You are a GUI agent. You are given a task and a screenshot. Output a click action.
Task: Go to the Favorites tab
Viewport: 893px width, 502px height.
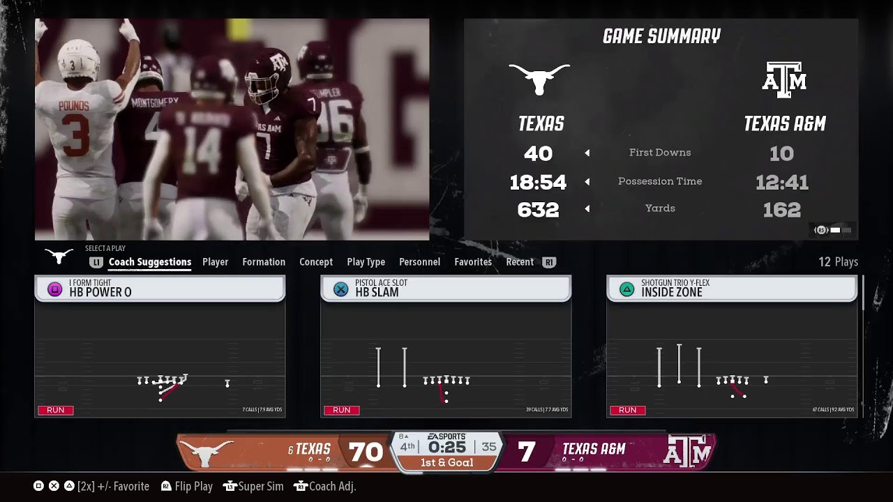pyautogui.click(x=473, y=262)
